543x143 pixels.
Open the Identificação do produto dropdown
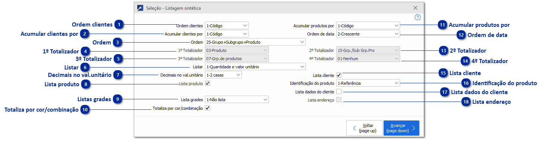(368, 83)
